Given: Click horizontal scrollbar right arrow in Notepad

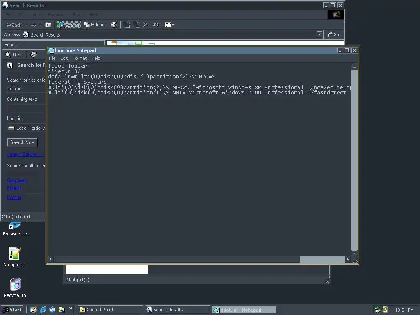Looking at the screenshot, I should pos(347,259).
